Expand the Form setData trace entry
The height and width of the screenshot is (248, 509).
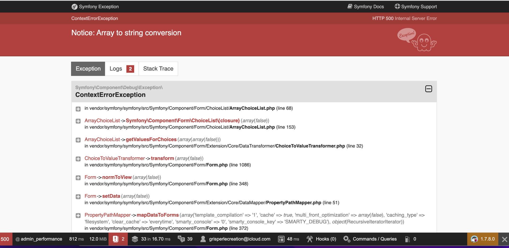pos(78,196)
